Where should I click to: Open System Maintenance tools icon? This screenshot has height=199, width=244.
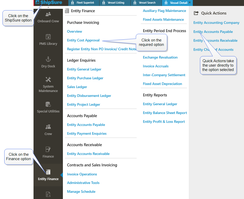pyautogui.click(x=48, y=80)
